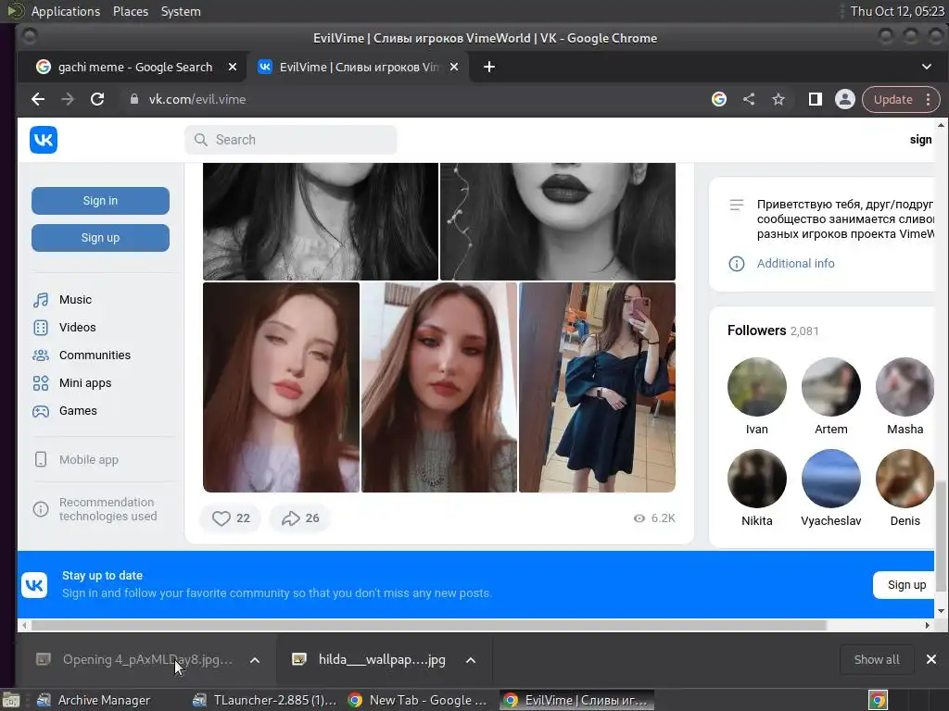Like the post with heart icon 22
The height and width of the screenshot is (711, 949).
pos(231,518)
